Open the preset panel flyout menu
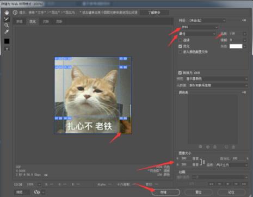The height and width of the screenshot is (197, 253). [x=244, y=20]
